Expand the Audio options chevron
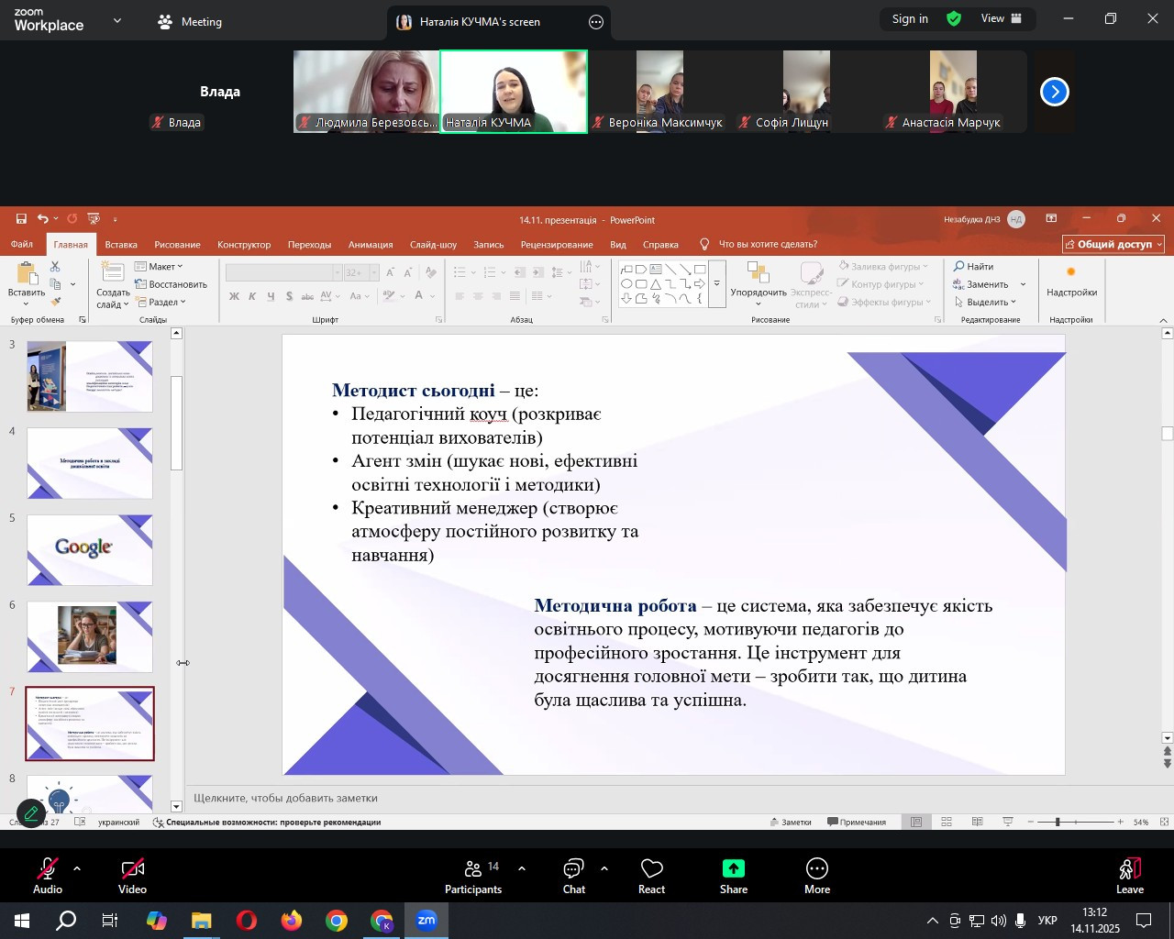 (x=77, y=868)
